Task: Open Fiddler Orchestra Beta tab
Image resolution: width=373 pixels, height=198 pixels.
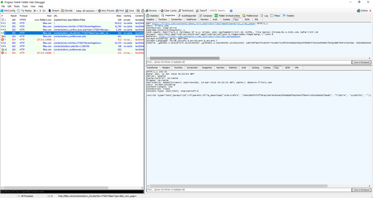Action: (x=227, y=16)
